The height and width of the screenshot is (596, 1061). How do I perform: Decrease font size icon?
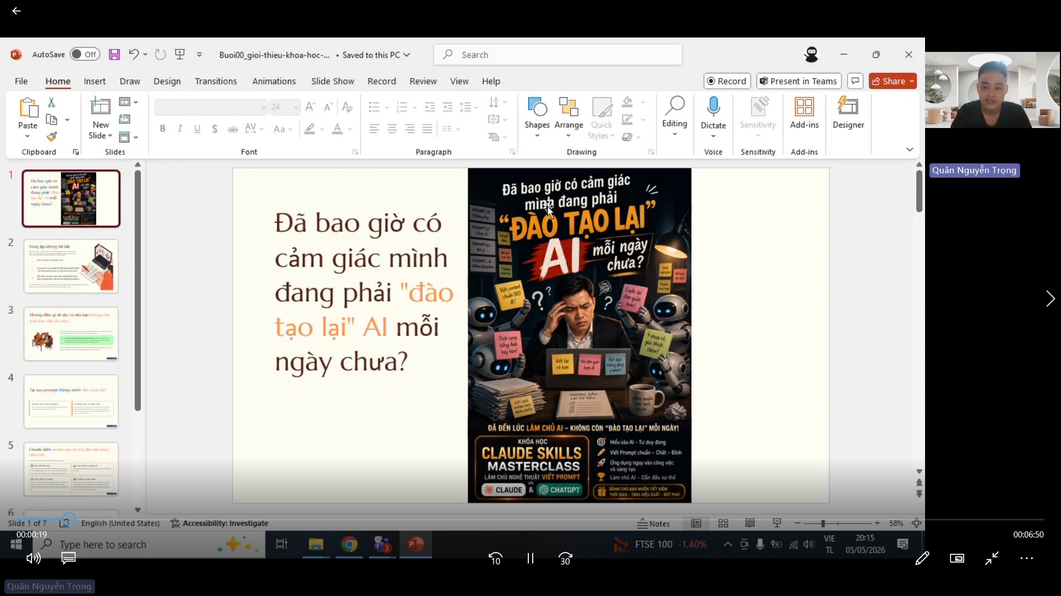point(328,107)
